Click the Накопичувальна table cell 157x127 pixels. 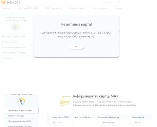click(x=109, y=123)
